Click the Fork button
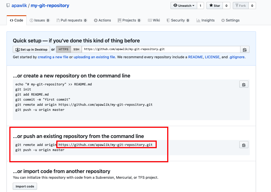 pyautogui.click(x=240, y=6)
